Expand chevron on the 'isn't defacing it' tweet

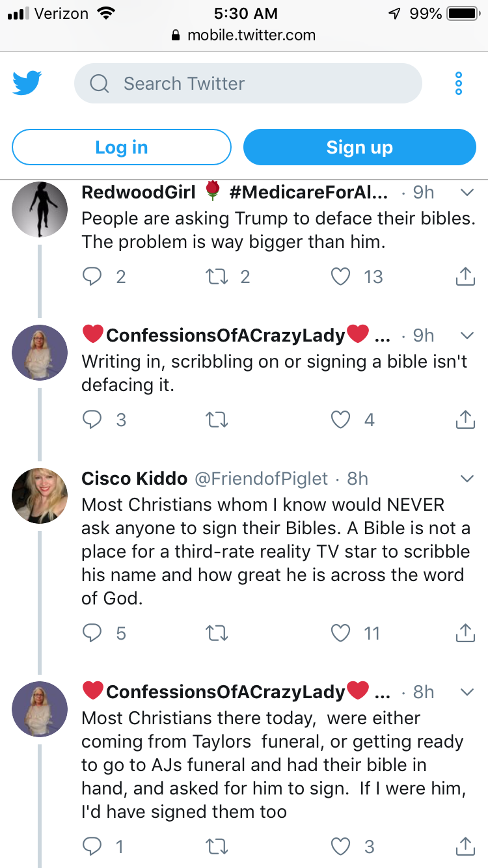(x=467, y=336)
